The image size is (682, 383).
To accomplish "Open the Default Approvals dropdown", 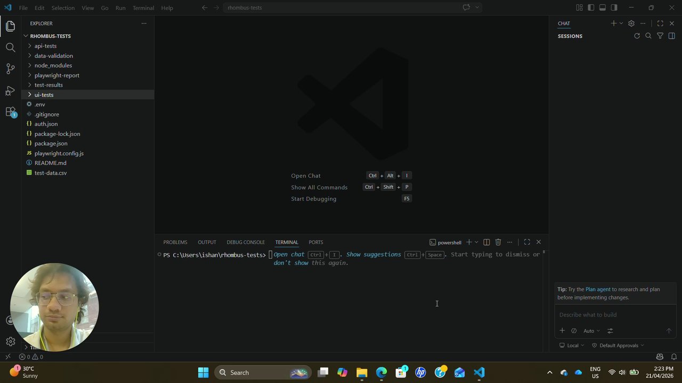I will (618, 345).
